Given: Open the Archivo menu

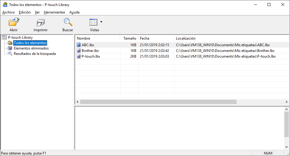Looking at the screenshot, I should click(8, 12).
